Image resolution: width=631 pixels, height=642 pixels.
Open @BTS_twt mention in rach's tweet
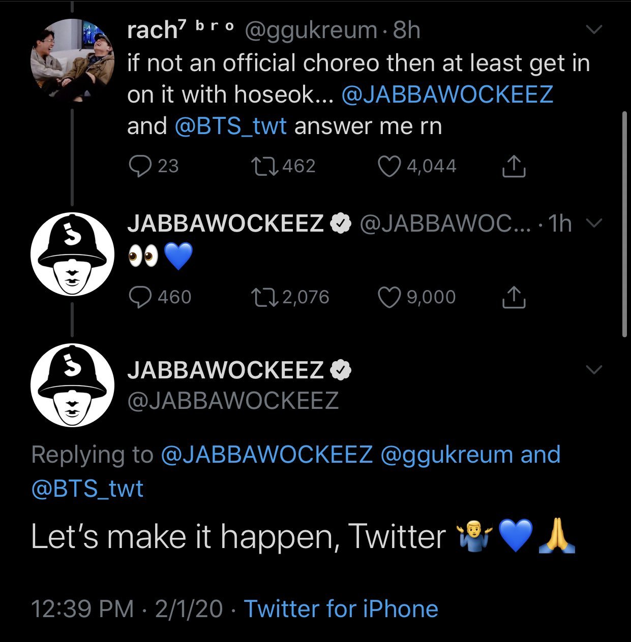[x=230, y=126]
